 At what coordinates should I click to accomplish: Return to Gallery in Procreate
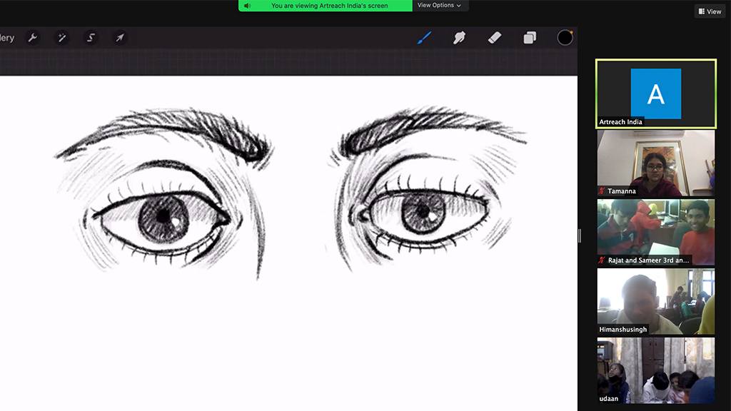pyautogui.click(x=7, y=38)
